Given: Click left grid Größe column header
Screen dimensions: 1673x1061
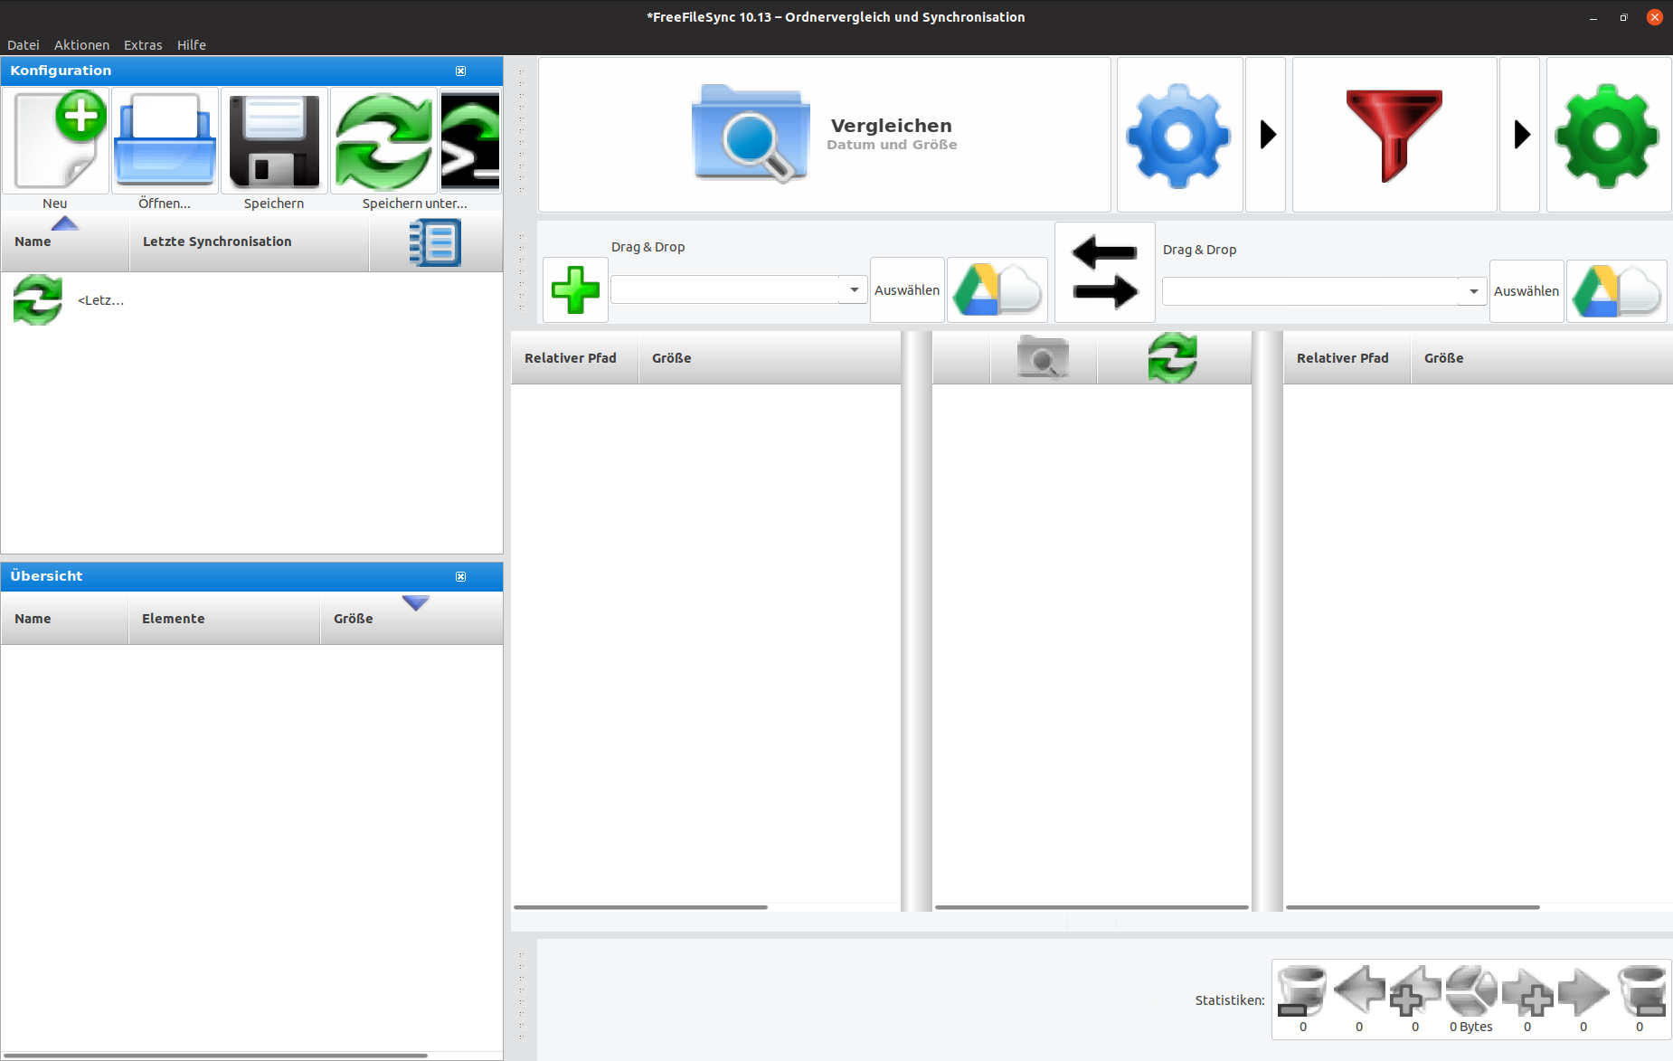Looking at the screenshot, I should tap(770, 358).
